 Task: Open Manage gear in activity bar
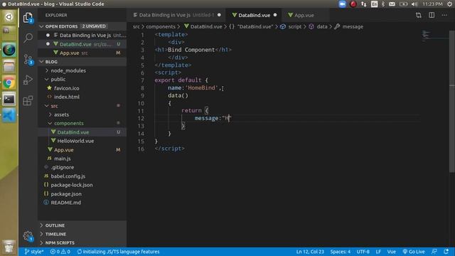pyautogui.click(x=28, y=235)
